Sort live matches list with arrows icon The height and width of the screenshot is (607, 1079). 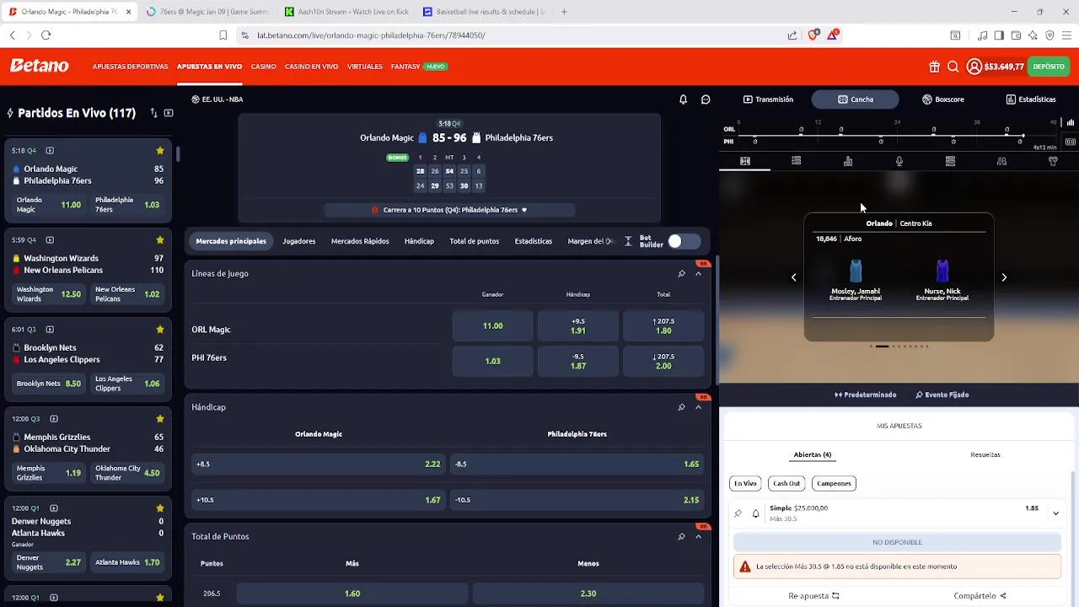click(x=153, y=113)
